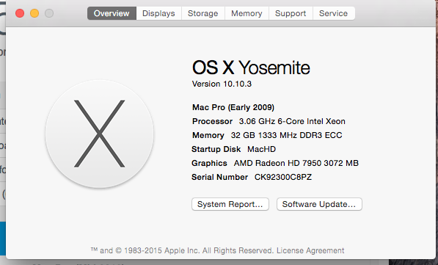The height and width of the screenshot is (265, 438).
Task: Click processor value 3.06 GHz 6-Core Intel Xeon
Action: [292, 121]
